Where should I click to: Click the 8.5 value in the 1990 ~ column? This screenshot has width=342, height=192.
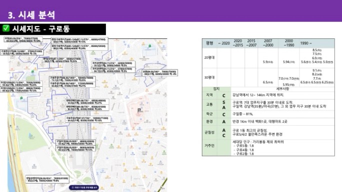(317, 50)
